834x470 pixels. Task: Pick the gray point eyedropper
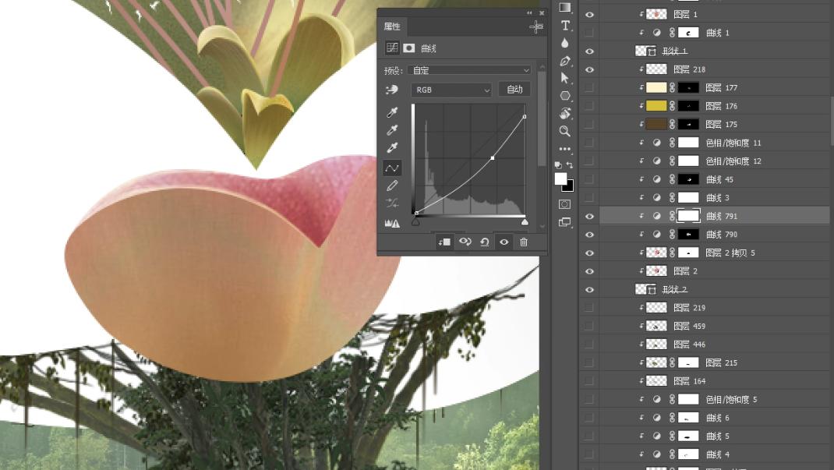392,129
